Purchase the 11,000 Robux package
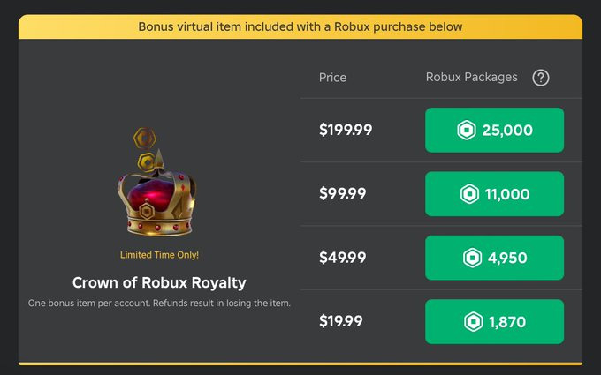This screenshot has height=375, width=601. pos(494,194)
